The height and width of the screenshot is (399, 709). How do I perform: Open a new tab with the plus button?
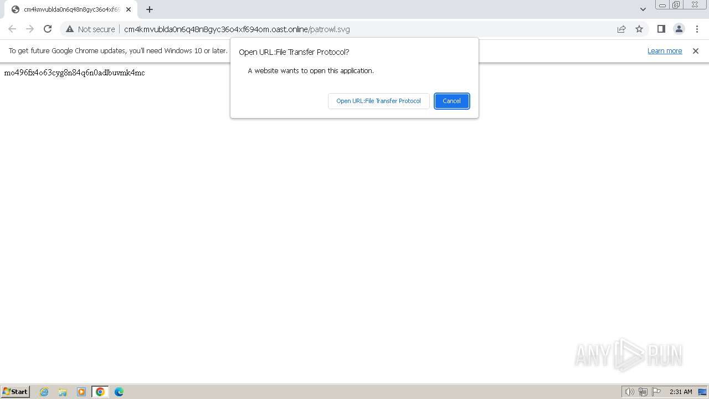pos(150,9)
